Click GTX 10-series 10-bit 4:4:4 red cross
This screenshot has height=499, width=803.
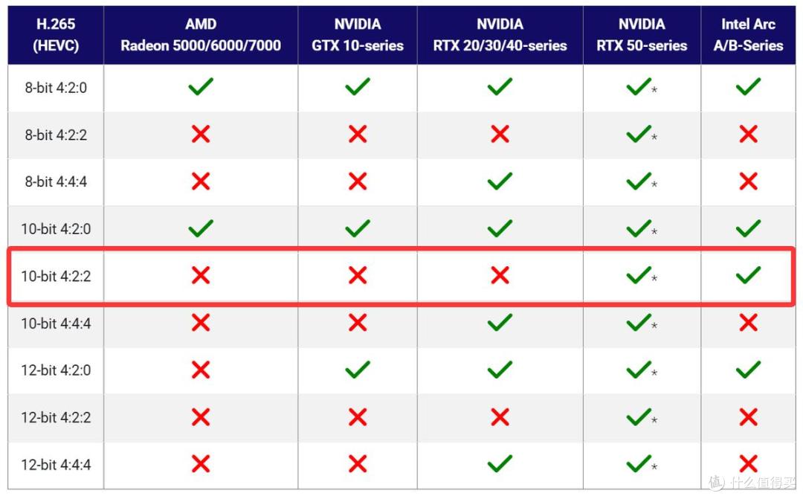358,322
